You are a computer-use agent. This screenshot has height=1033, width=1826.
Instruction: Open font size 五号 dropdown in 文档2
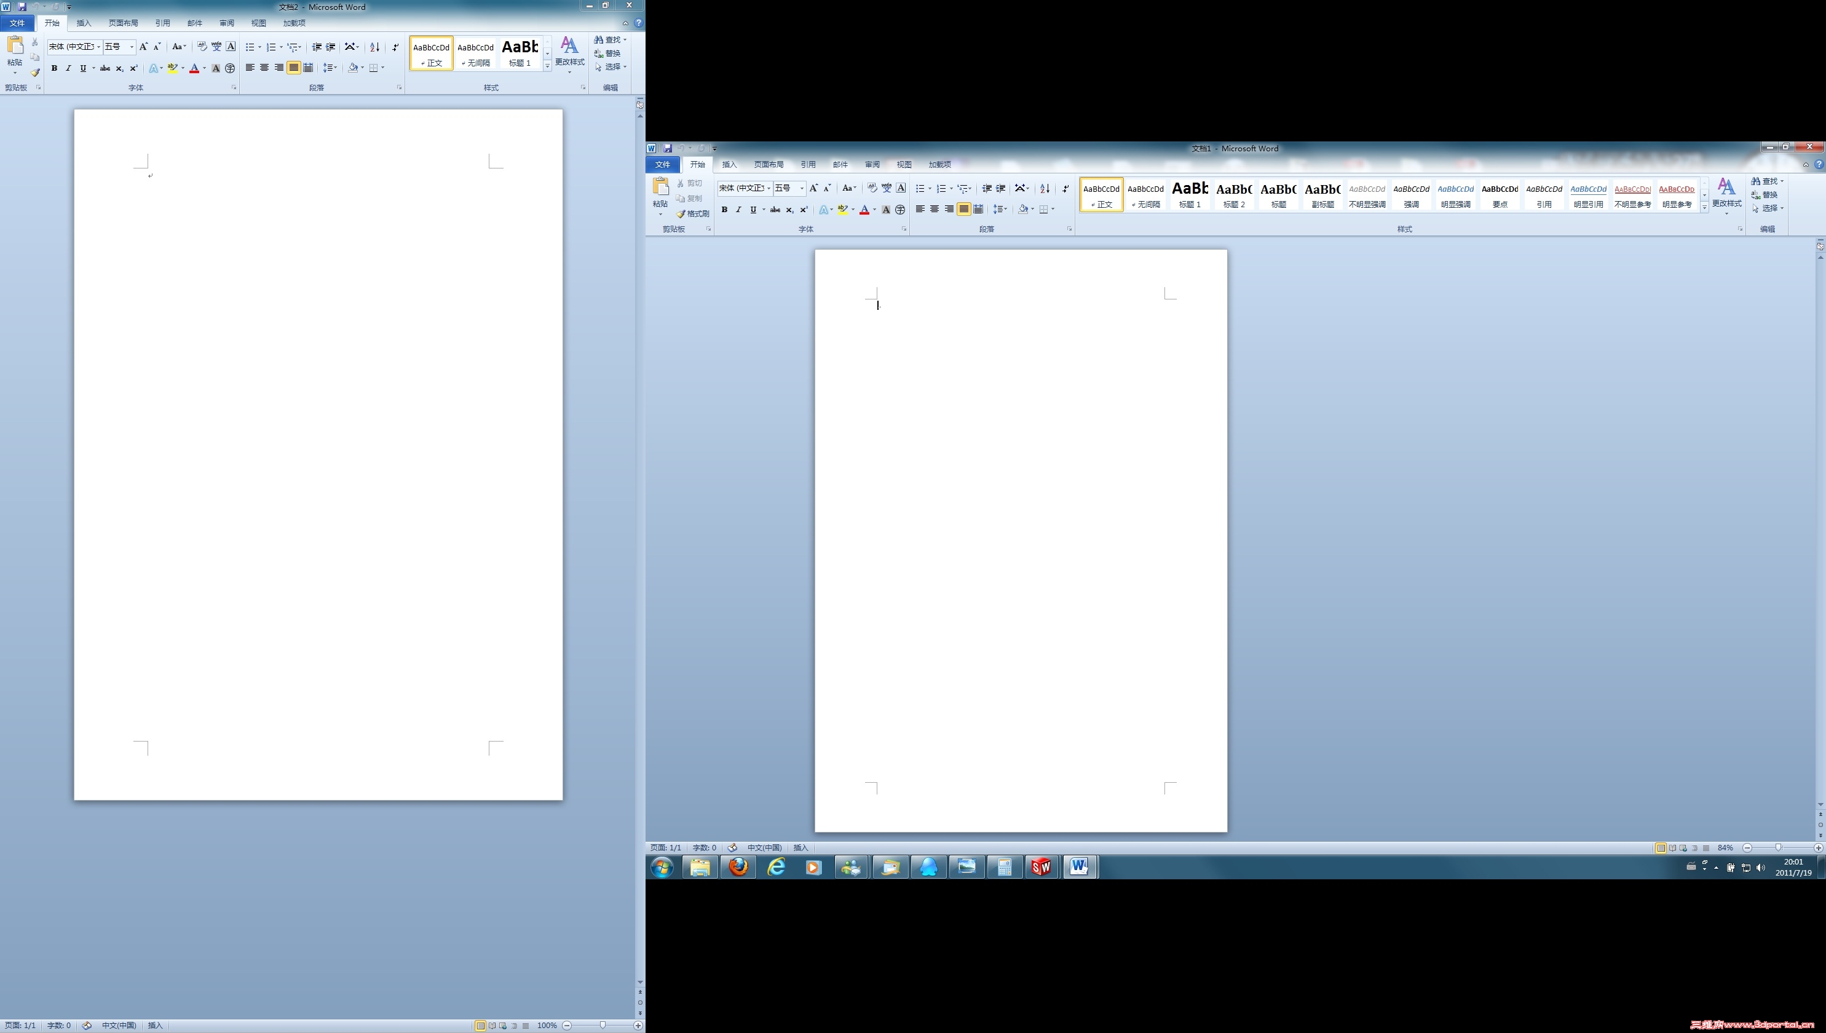pos(131,47)
